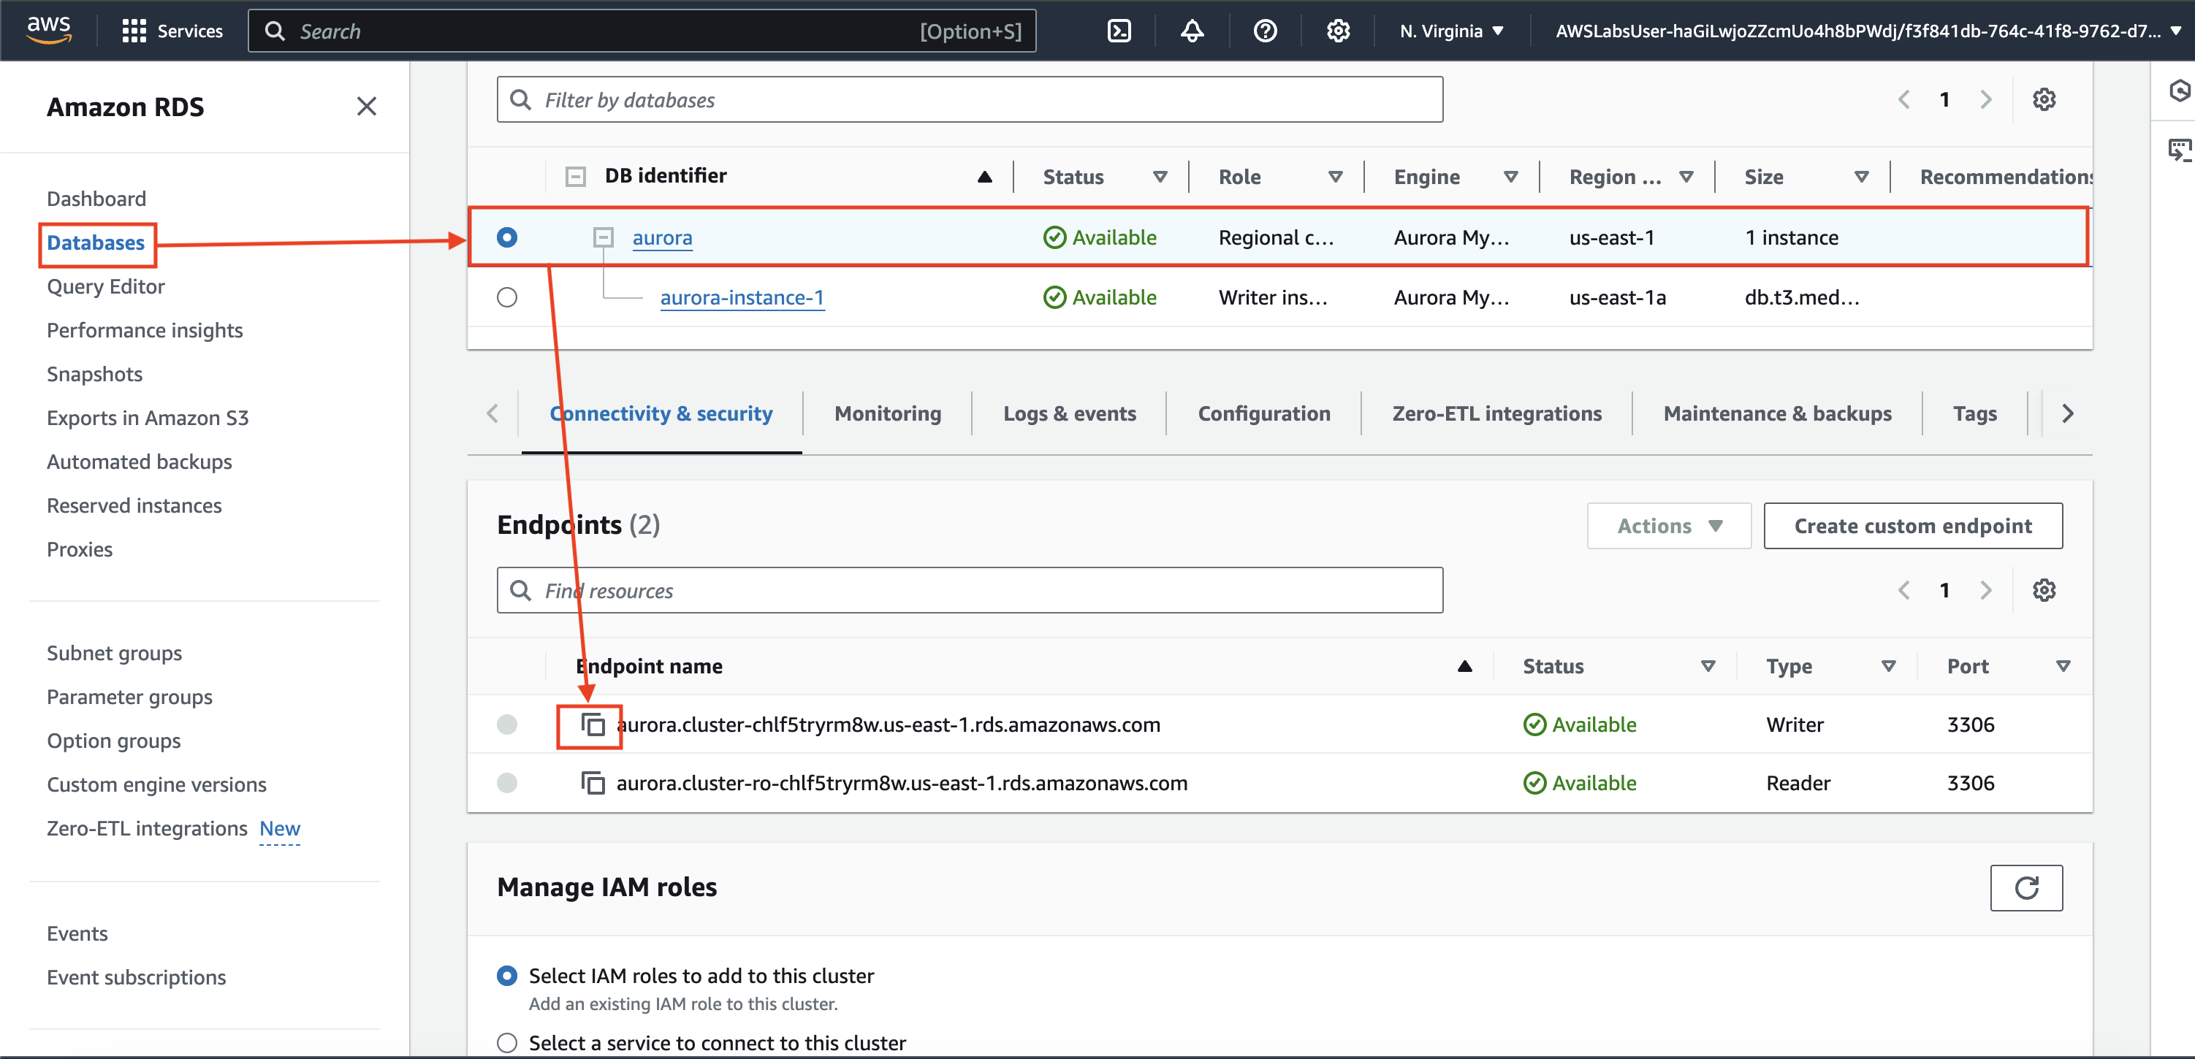
Task: Switch to the Connectivity & security tab
Action: pyautogui.click(x=661, y=413)
